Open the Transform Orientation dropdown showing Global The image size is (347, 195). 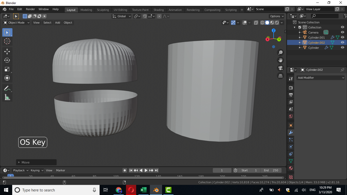(x=121, y=16)
